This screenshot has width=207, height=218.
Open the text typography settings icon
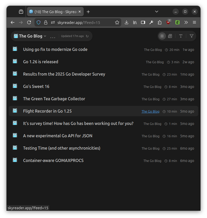click(x=181, y=36)
